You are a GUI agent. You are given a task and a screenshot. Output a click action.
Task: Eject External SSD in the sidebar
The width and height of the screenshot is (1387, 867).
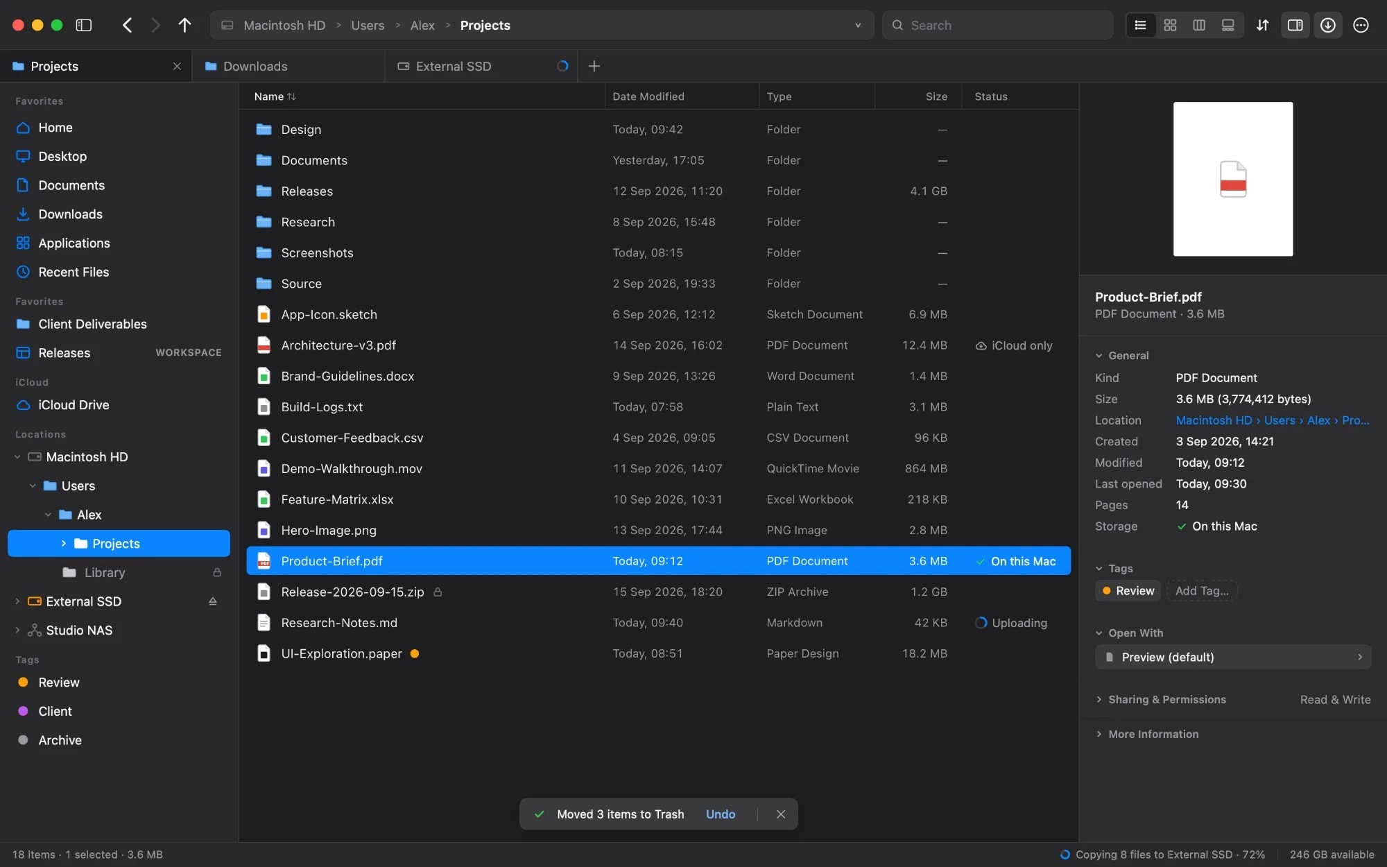click(213, 601)
